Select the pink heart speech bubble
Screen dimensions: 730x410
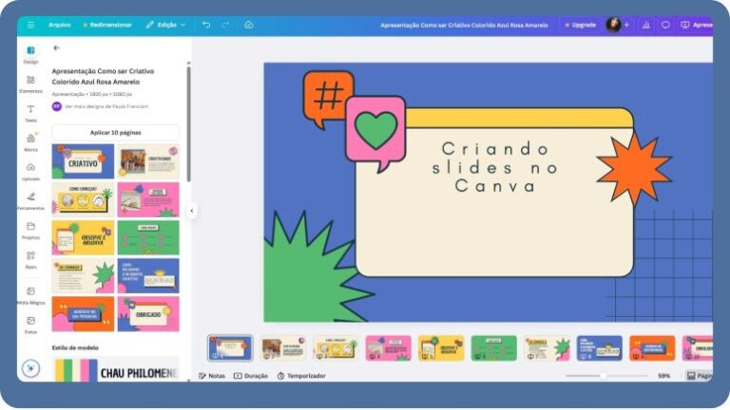point(375,131)
